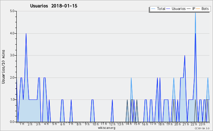Viewport: 213px width, 131px height.
Task: Click the '13 h' x-axis label
Action: coord(120,124)
